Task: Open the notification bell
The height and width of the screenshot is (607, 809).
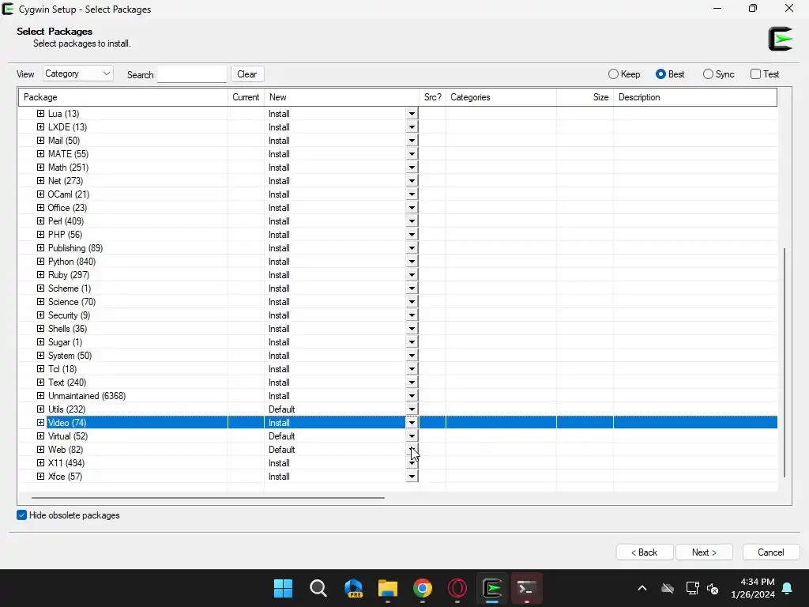Action: (x=788, y=588)
